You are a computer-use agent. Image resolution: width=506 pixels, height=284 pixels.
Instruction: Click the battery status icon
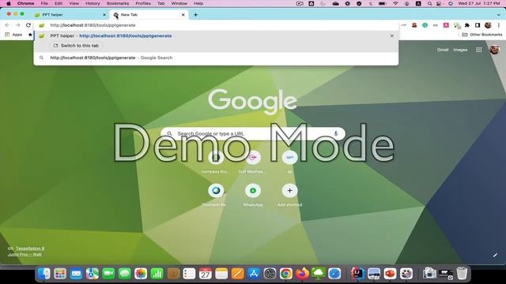[x=383, y=3]
